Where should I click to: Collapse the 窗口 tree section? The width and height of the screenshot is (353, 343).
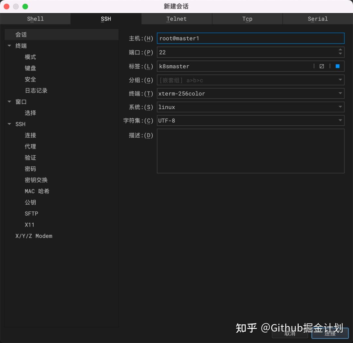(x=9, y=101)
